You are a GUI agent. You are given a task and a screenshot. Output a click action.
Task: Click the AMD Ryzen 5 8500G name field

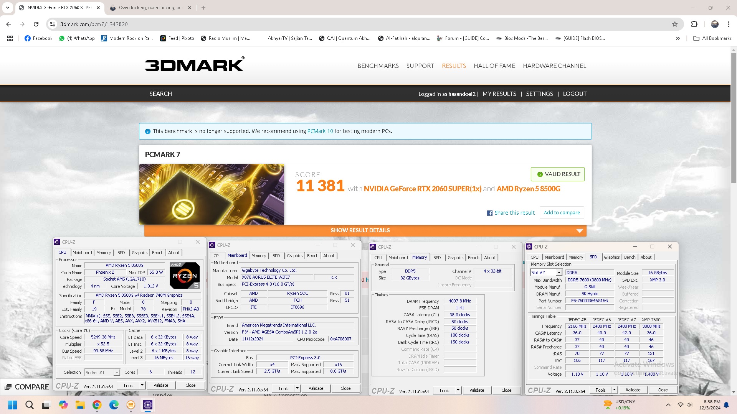click(x=124, y=265)
